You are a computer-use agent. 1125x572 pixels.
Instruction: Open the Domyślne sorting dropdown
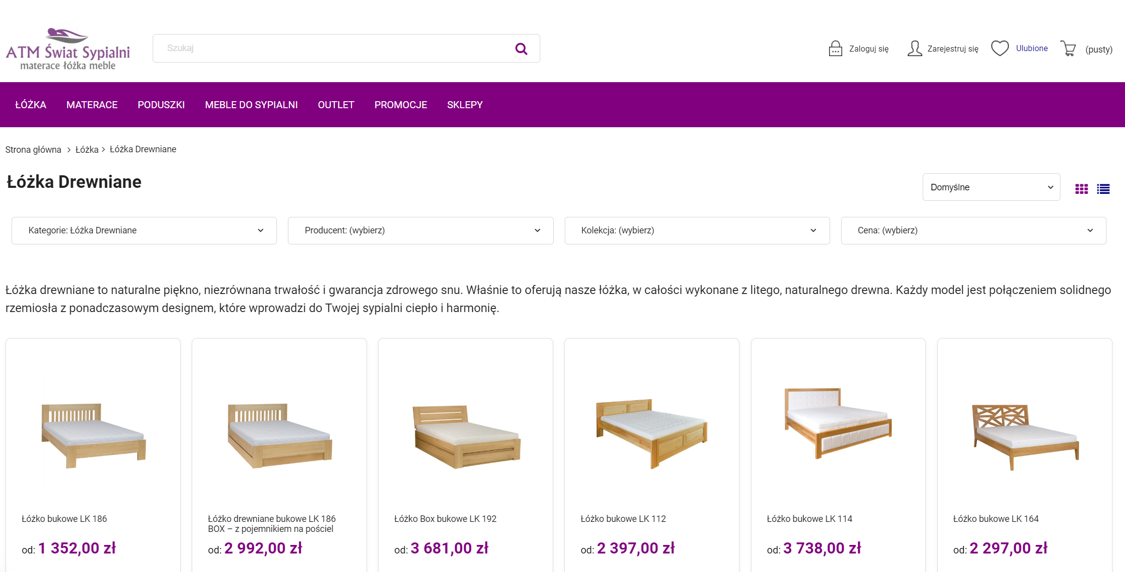[x=991, y=187]
